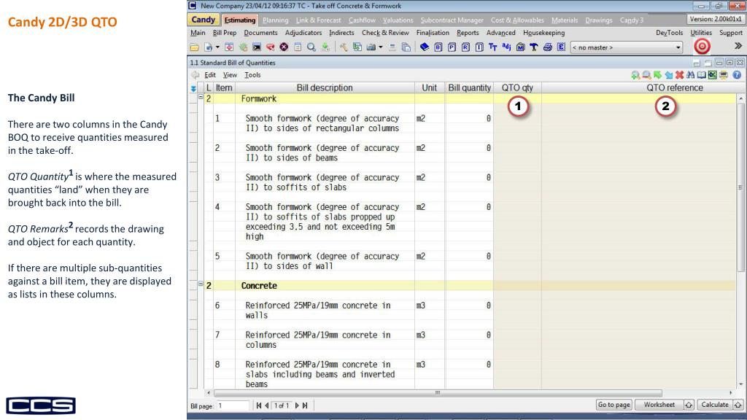Click the open book icon in bill toolbar
Image resolution: width=747 pixels, height=420 pixels.
pyautogui.click(x=701, y=75)
